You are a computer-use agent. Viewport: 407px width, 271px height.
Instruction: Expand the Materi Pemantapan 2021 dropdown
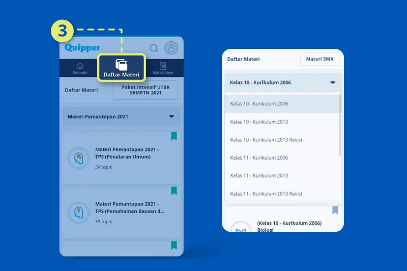[x=122, y=117]
